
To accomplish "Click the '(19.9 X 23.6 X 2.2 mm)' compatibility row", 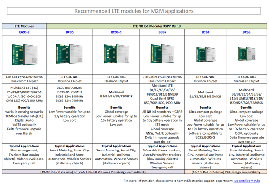I will tap(93, 172).
